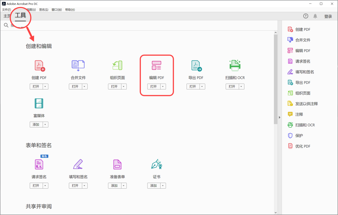This screenshot has height=215, width=338.
Task: Click the 请求签名 tool icon in main grid
Action: (x=39, y=164)
